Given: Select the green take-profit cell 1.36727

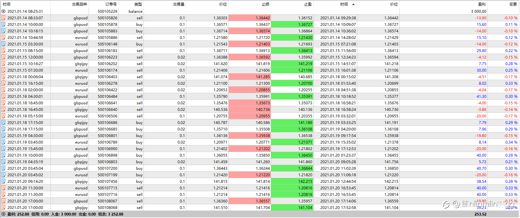Looking at the screenshot, I should click(292, 25).
